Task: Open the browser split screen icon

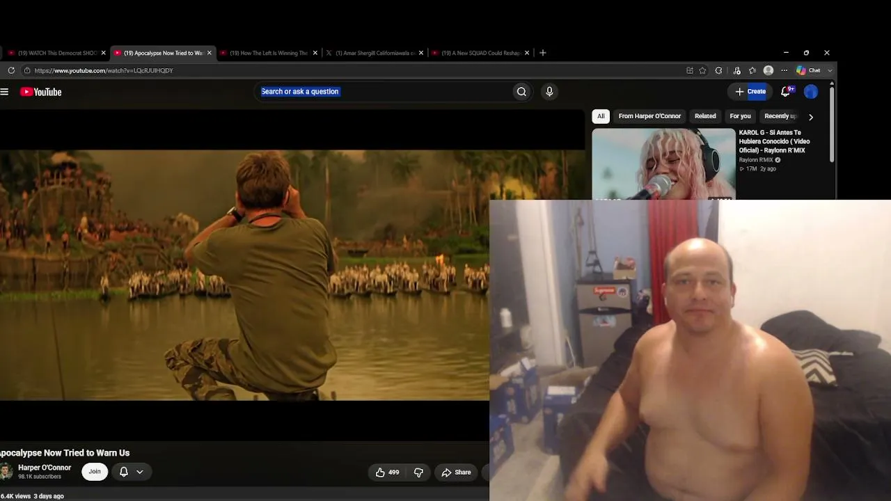Action: click(x=690, y=70)
